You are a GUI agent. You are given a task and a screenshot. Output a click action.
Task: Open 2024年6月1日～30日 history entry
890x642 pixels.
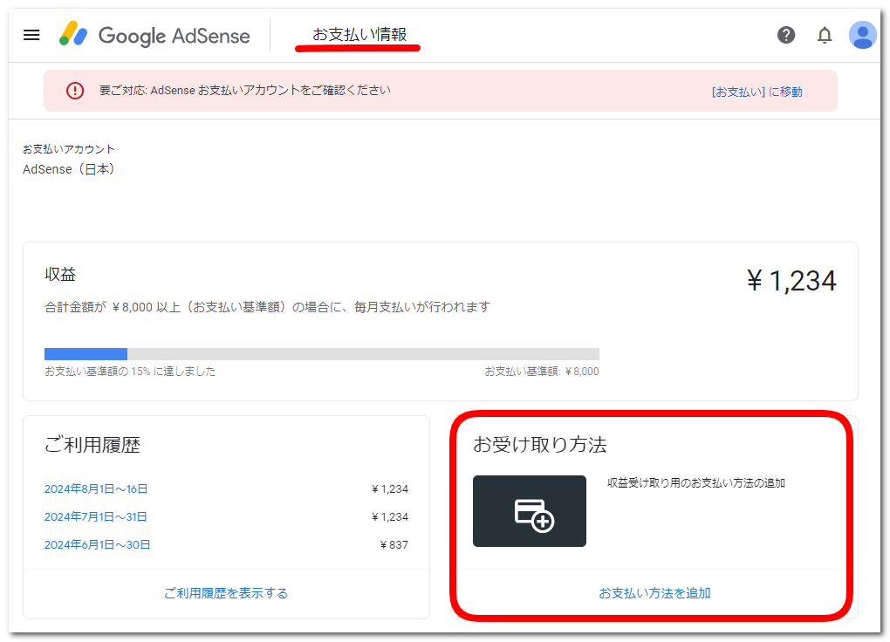click(97, 545)
